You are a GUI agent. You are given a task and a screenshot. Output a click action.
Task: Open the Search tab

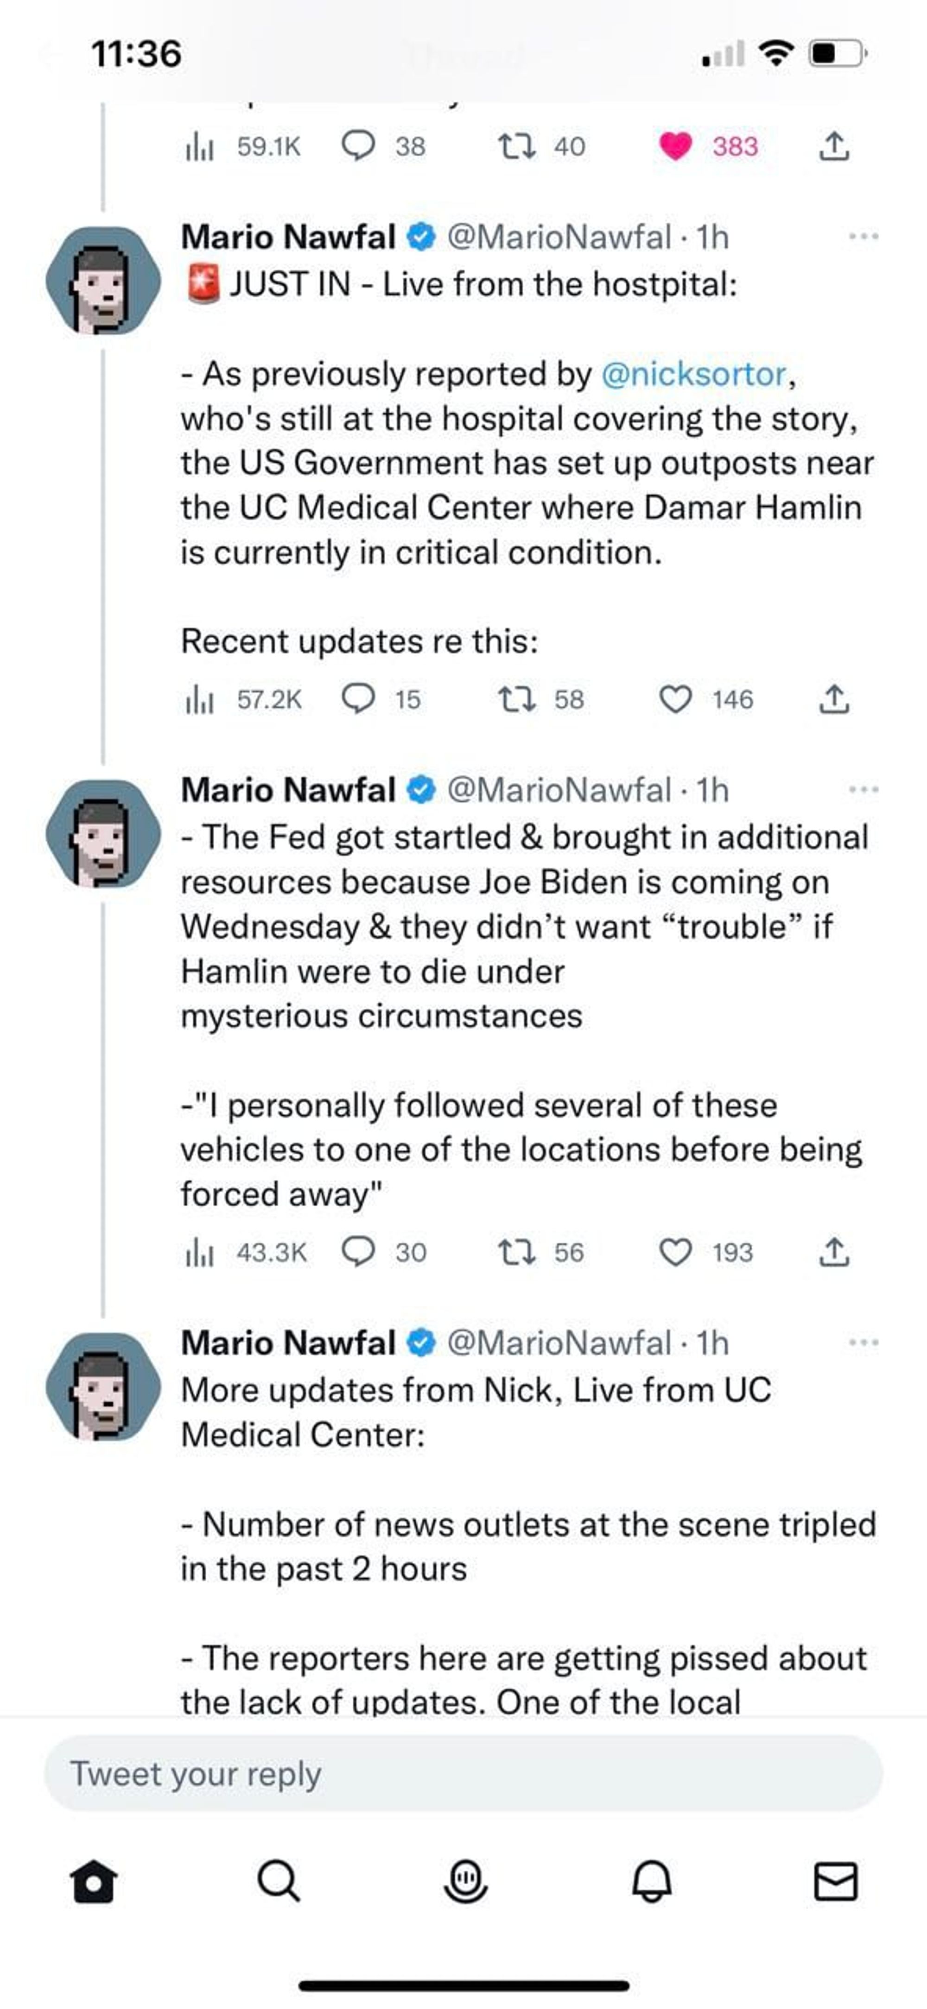coord(279,1882)
